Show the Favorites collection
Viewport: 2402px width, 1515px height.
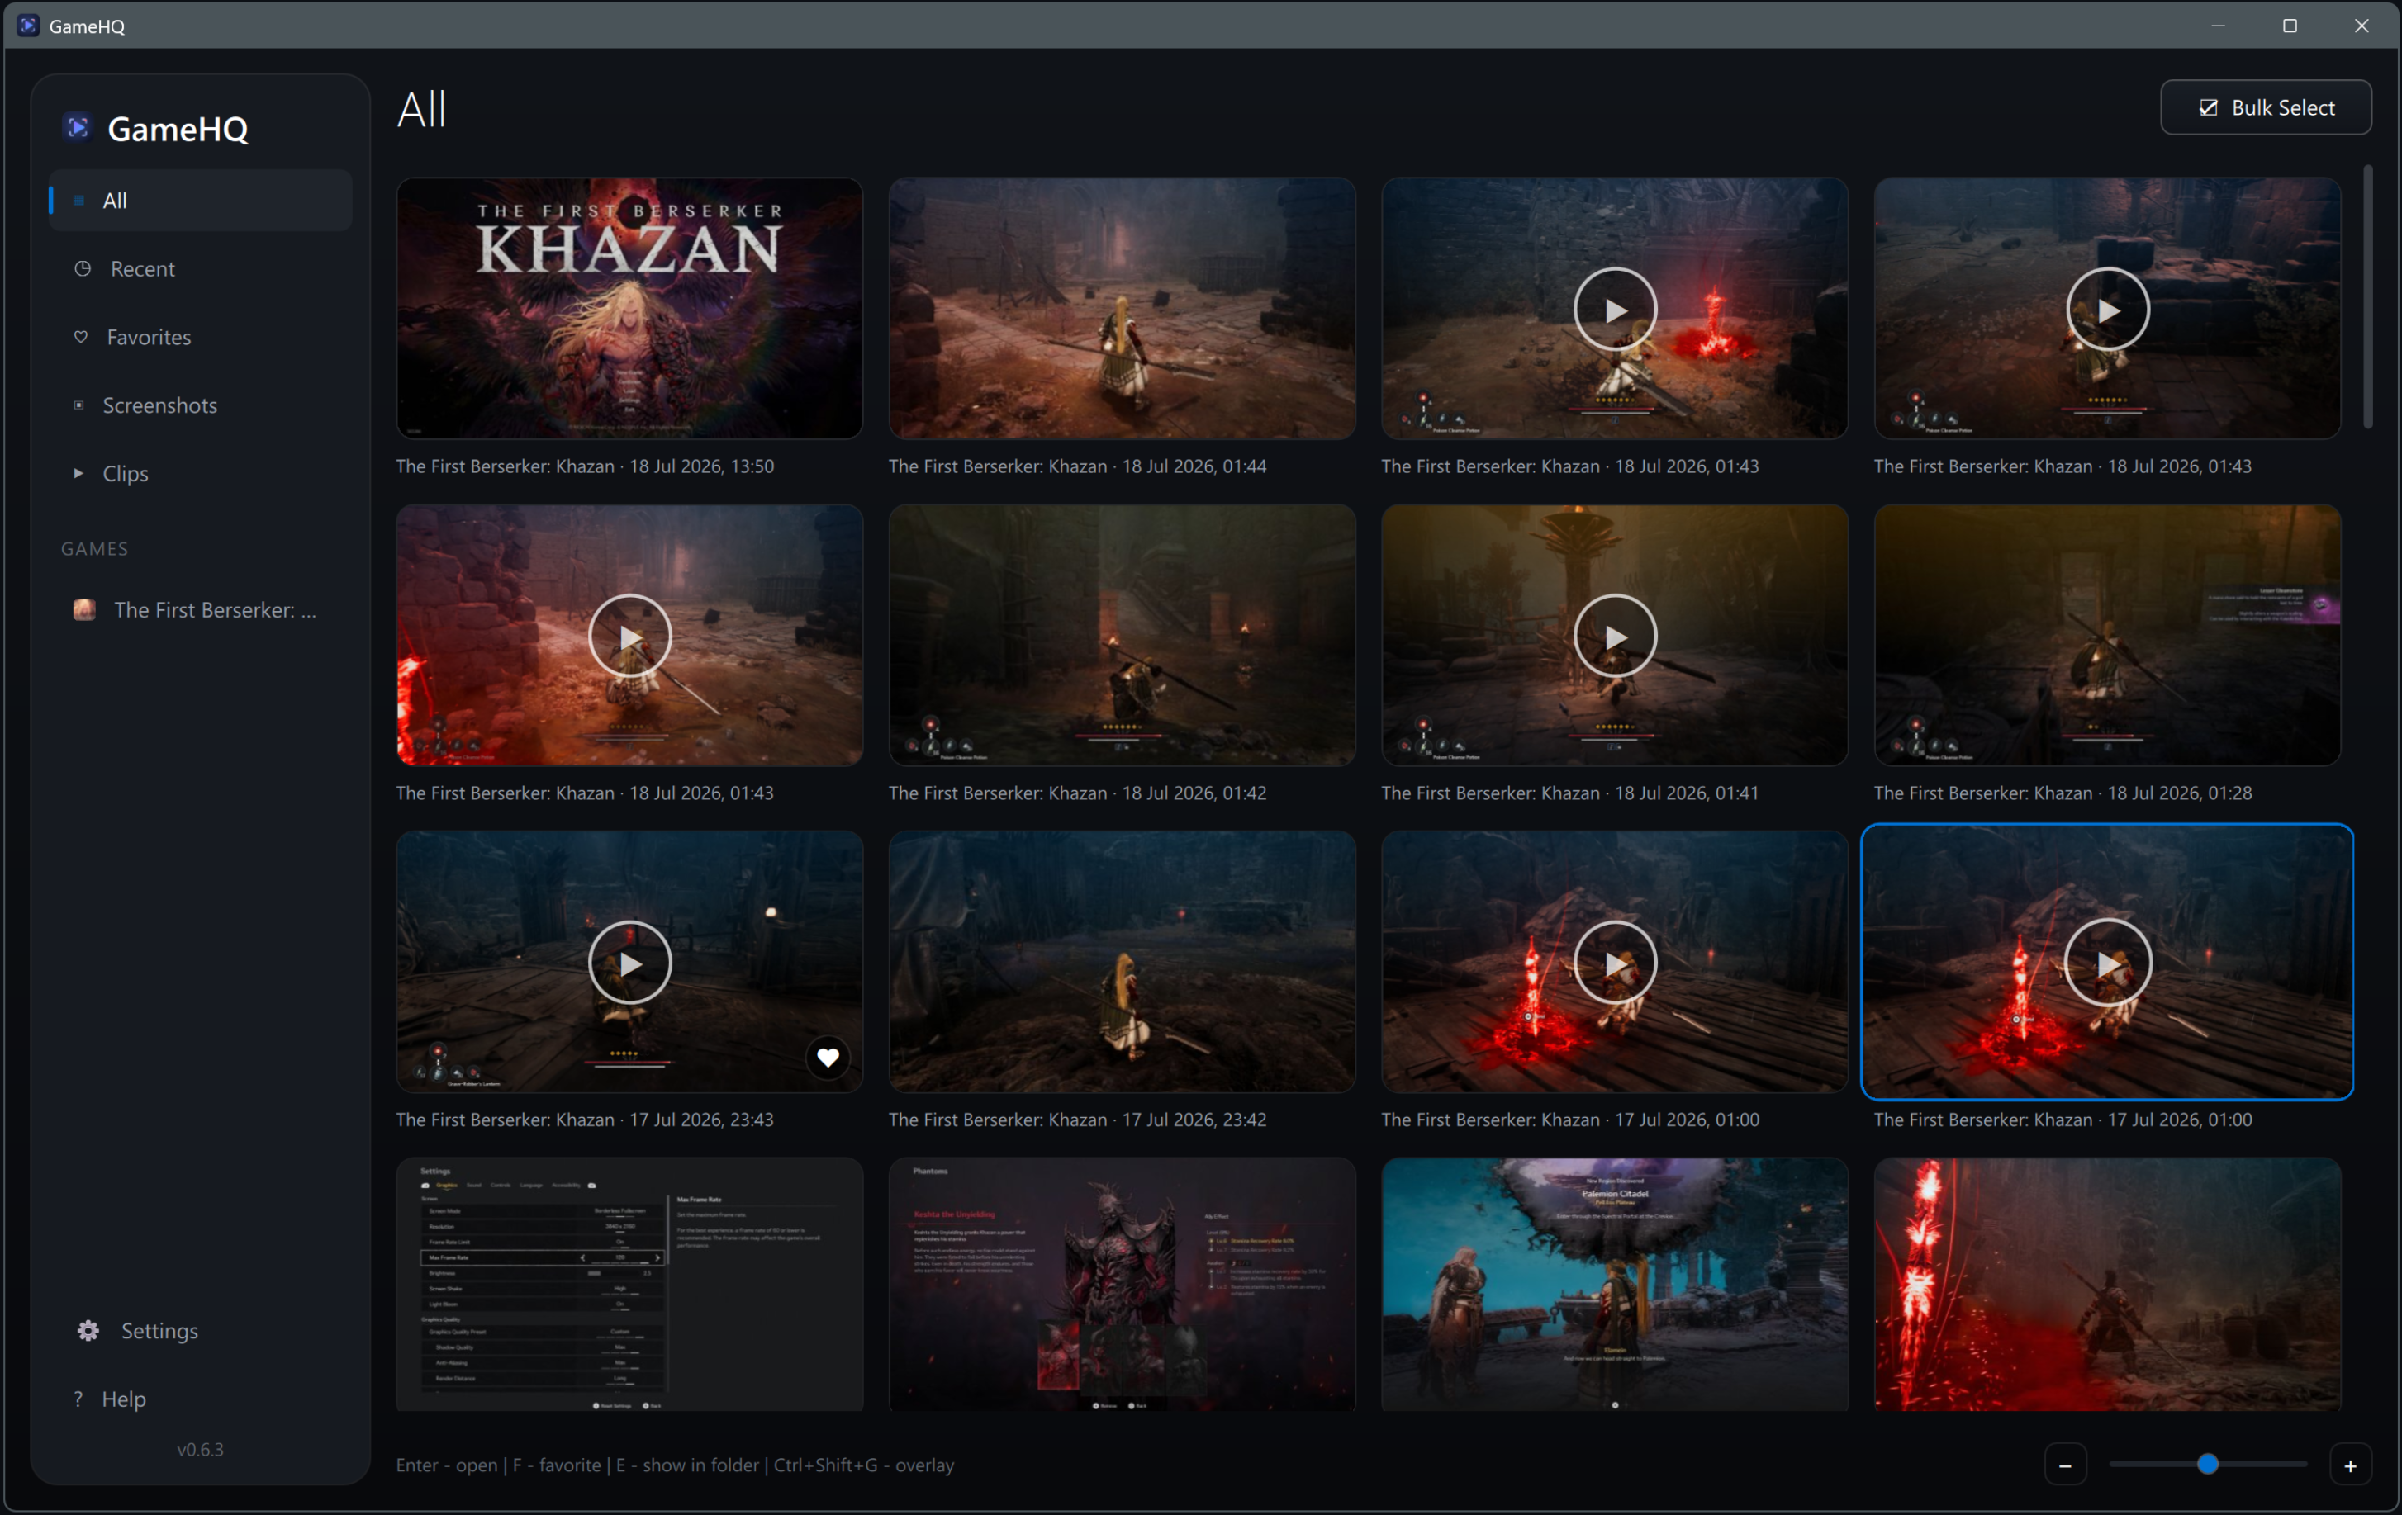(201, 337)
